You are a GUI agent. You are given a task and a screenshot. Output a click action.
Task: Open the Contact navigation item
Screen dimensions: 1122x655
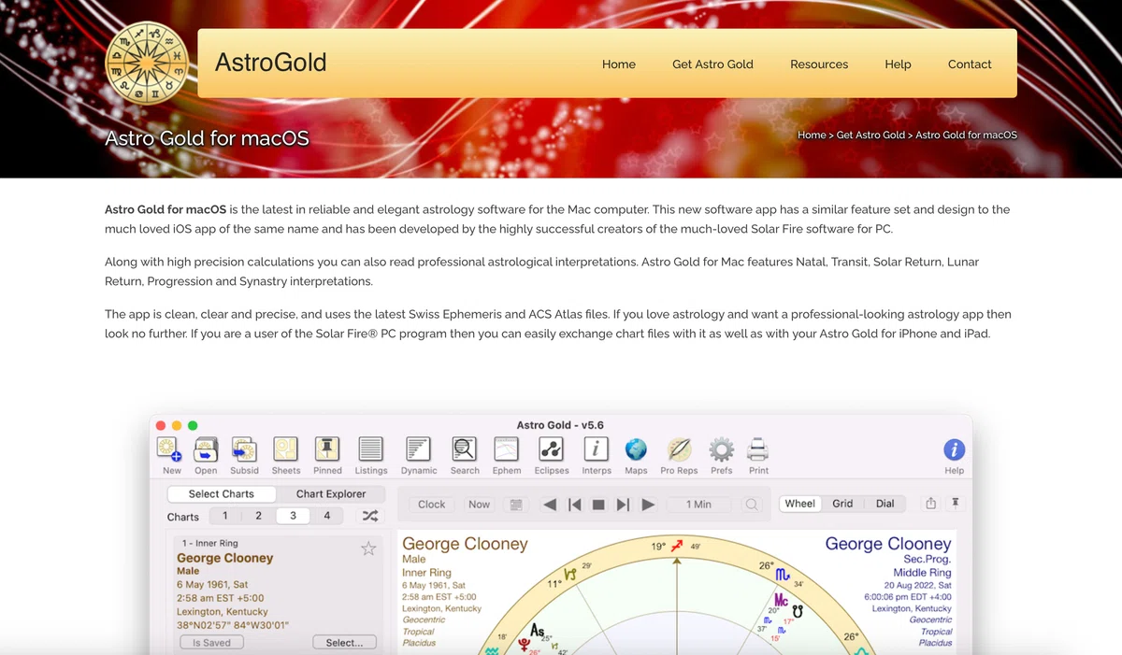click(970, 64)
